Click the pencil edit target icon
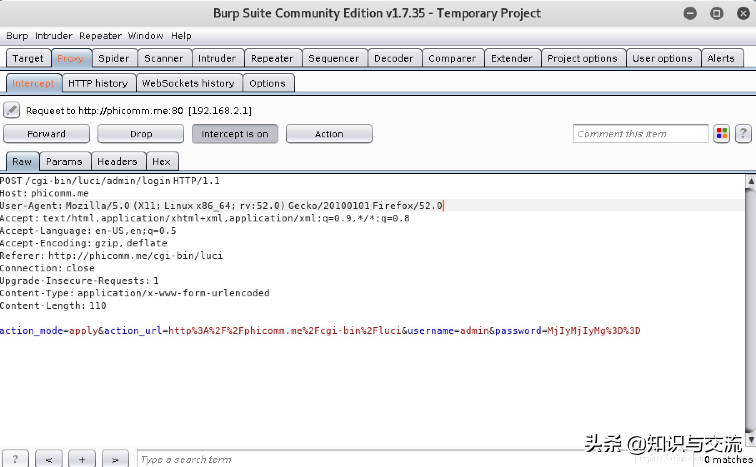 (x=12, y=110)
